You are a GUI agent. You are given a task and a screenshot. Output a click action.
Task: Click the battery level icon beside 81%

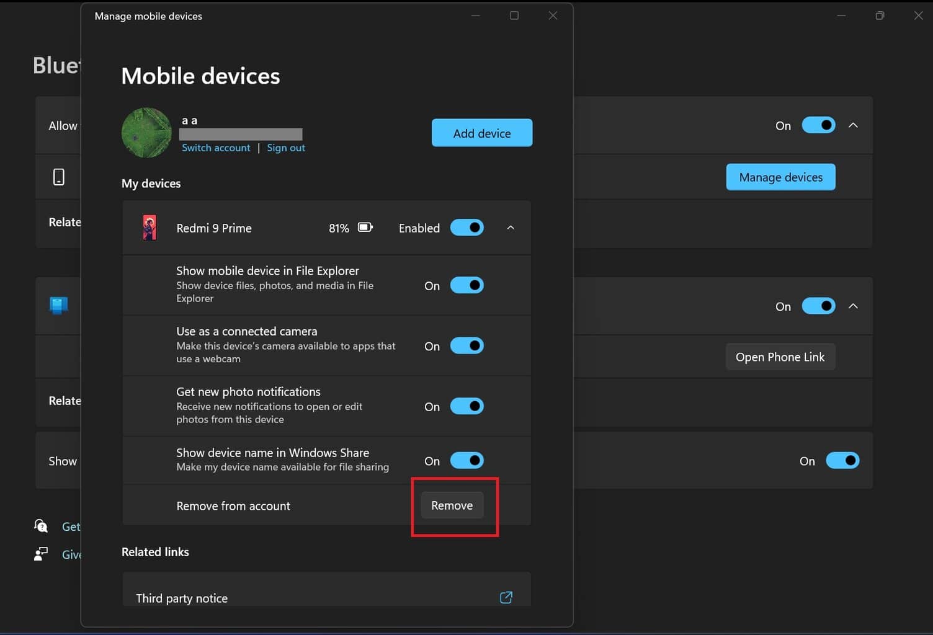click(365, 228)
